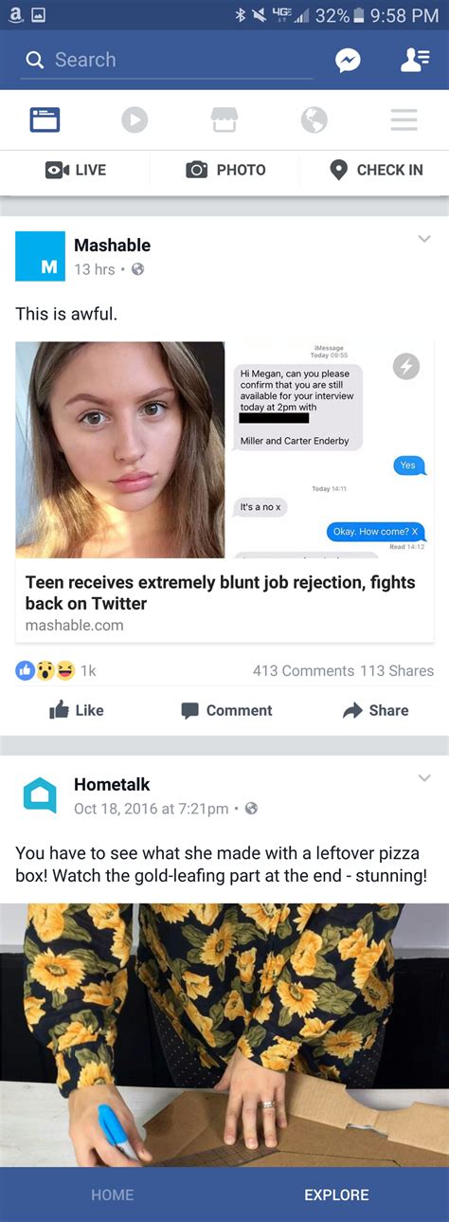449x1222 pixels.
Task: Start a LIVE video
Action: point(76,170)
